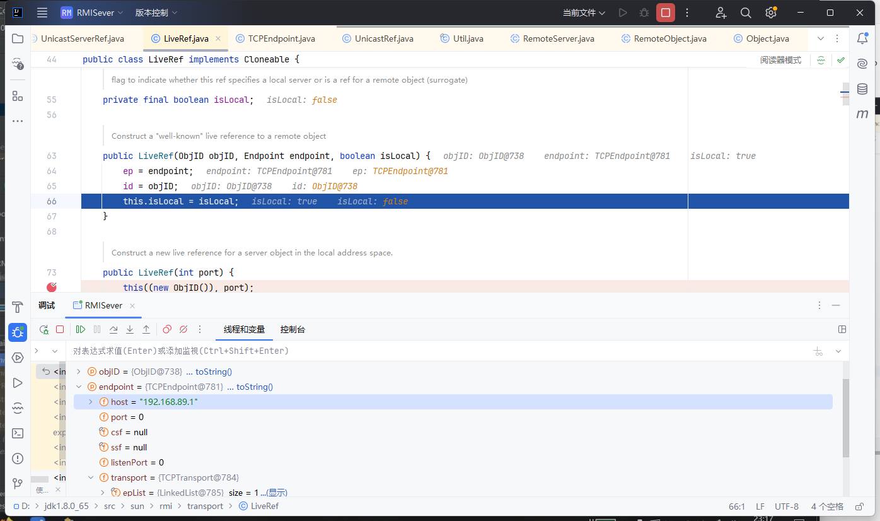Open the Git version control tool window
Viewport: 880px width, 521px height.
(x=18, y=484)
